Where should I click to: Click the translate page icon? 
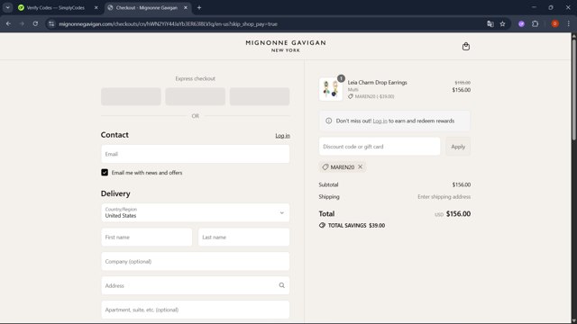490,24
